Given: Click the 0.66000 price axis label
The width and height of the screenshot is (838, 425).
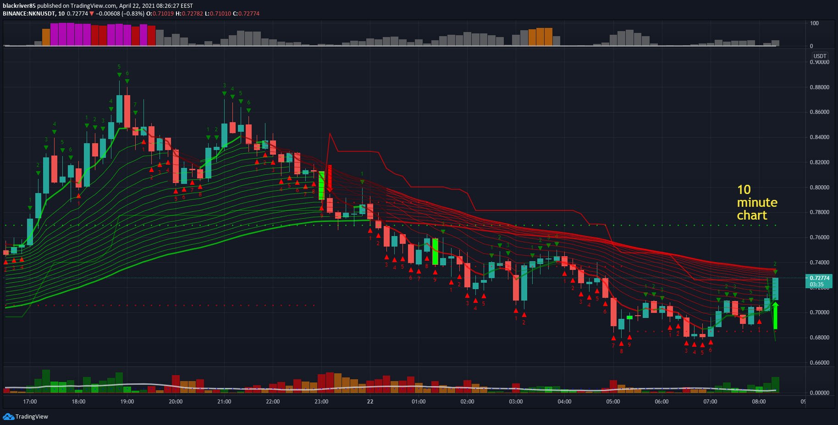Looking at the screenshot, I should pyautogui.click(x=819, y=363).
